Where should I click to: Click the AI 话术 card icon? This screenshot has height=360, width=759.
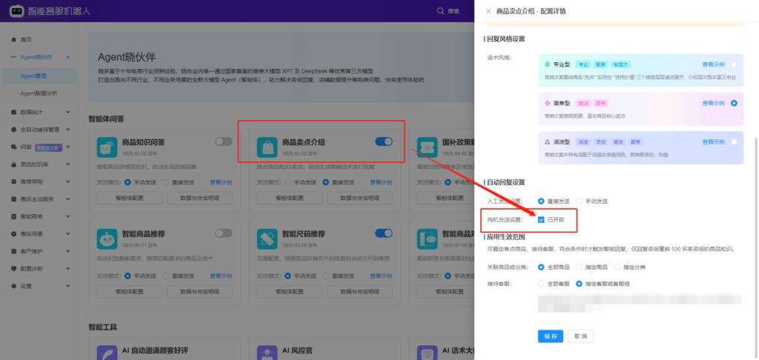(427, 354)
